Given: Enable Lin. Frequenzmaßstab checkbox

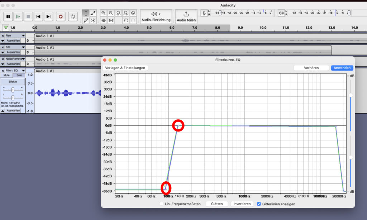Looking at the screenshot, I should tap(162, 204).
